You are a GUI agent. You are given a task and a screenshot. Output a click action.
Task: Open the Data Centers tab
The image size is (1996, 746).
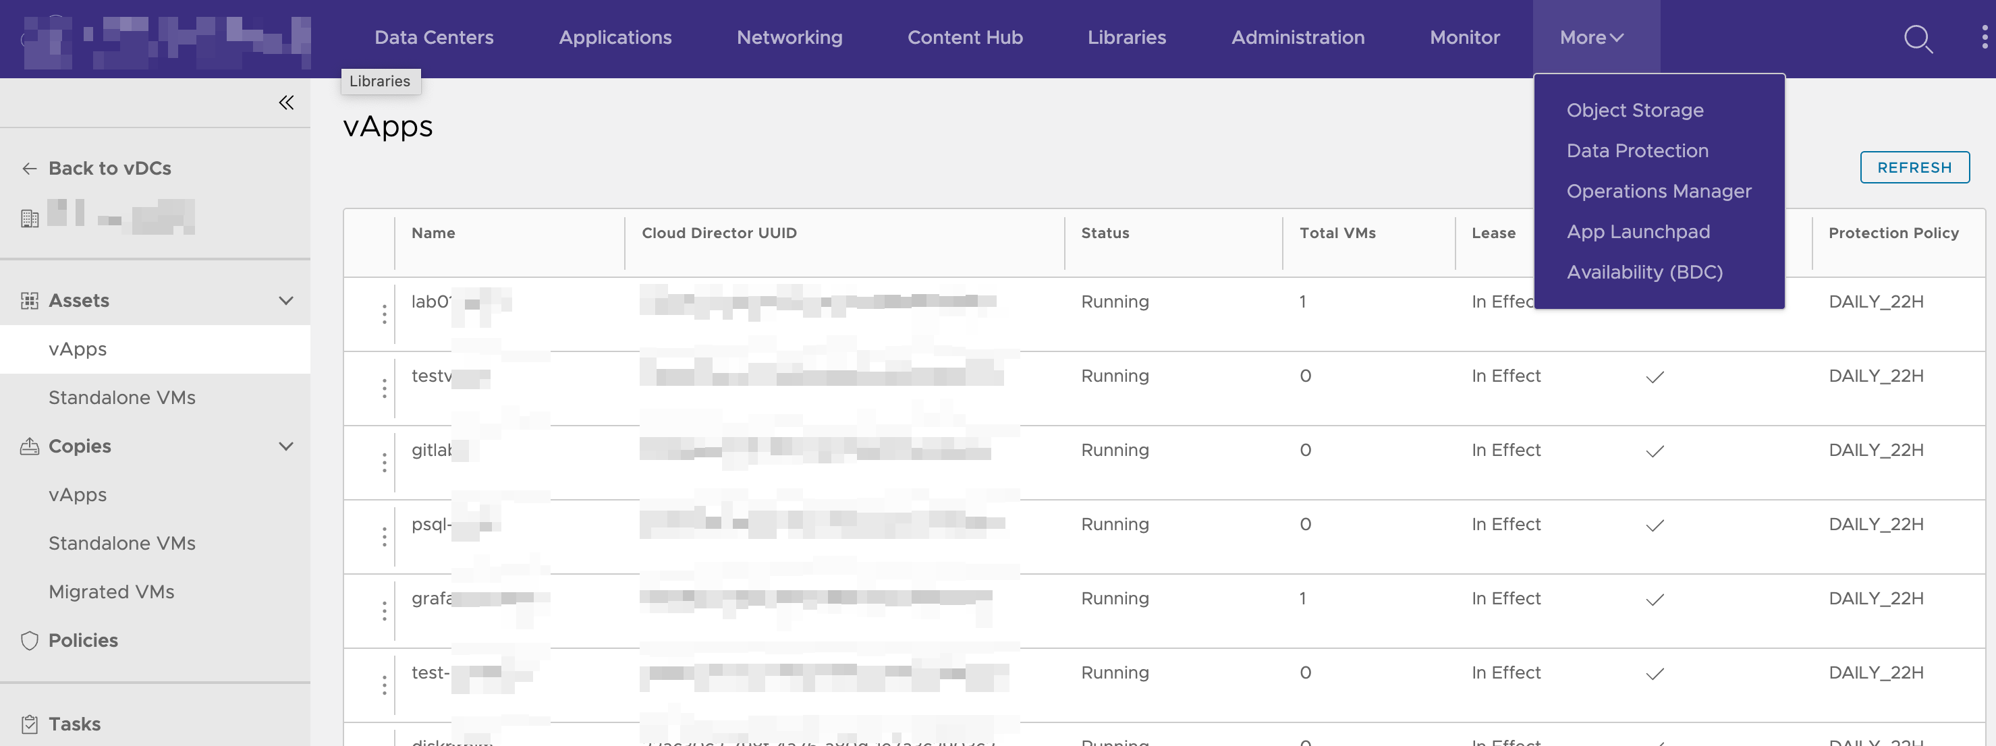click(434, 37)
